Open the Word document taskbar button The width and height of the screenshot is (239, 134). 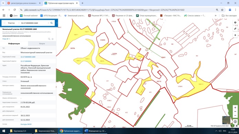[x=95, y=131]
